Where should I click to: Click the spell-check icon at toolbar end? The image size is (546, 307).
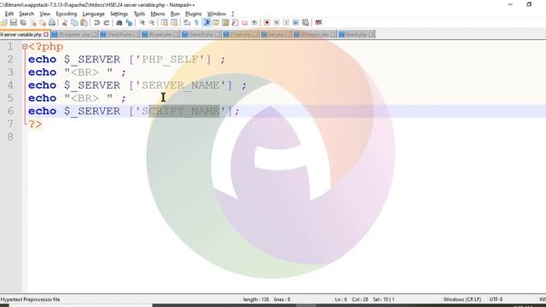click(318, 23)
